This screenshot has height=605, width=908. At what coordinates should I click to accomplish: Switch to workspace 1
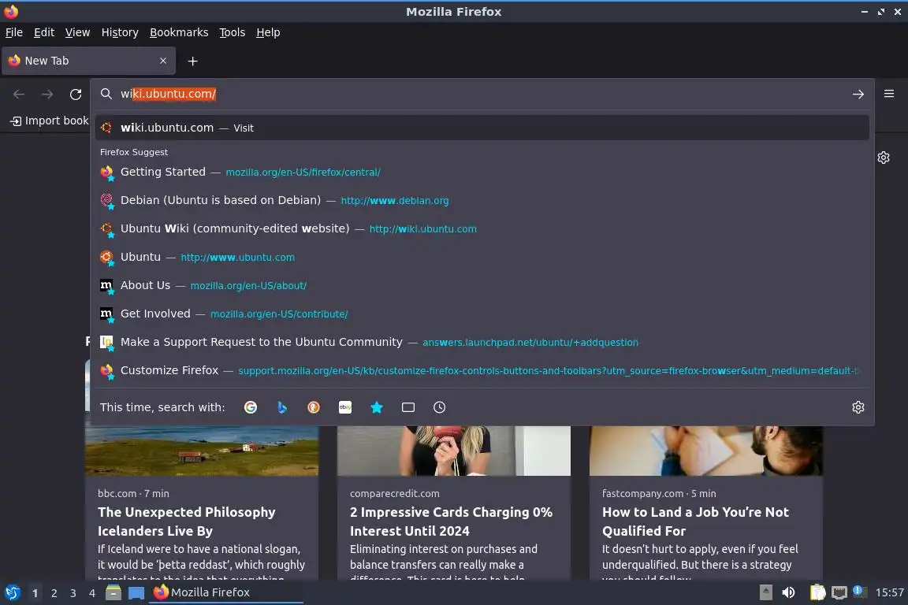(x=35, y=593)
